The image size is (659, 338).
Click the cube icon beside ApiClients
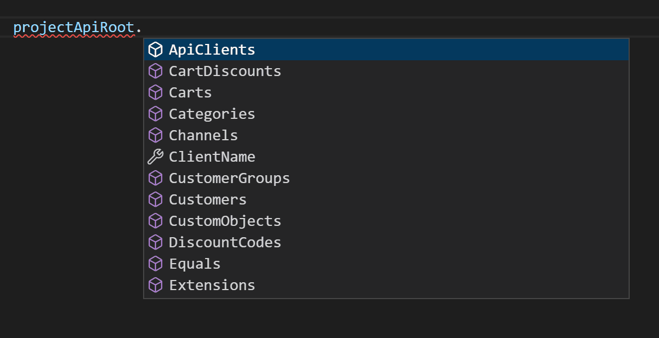(155, 50)
